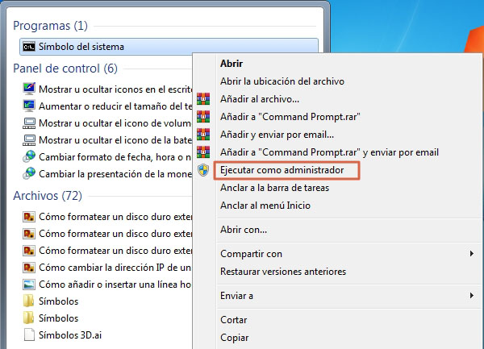The height and width of the screenshot is (349, 484).
Task: Click WinRAR icon beside Añadir y enviar por email...
Action: tap(203, 135)
